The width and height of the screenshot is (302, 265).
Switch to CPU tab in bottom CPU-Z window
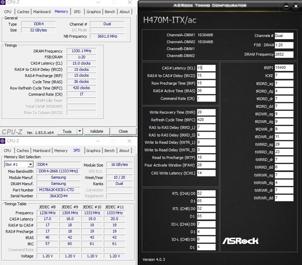(x=7, y=151)
